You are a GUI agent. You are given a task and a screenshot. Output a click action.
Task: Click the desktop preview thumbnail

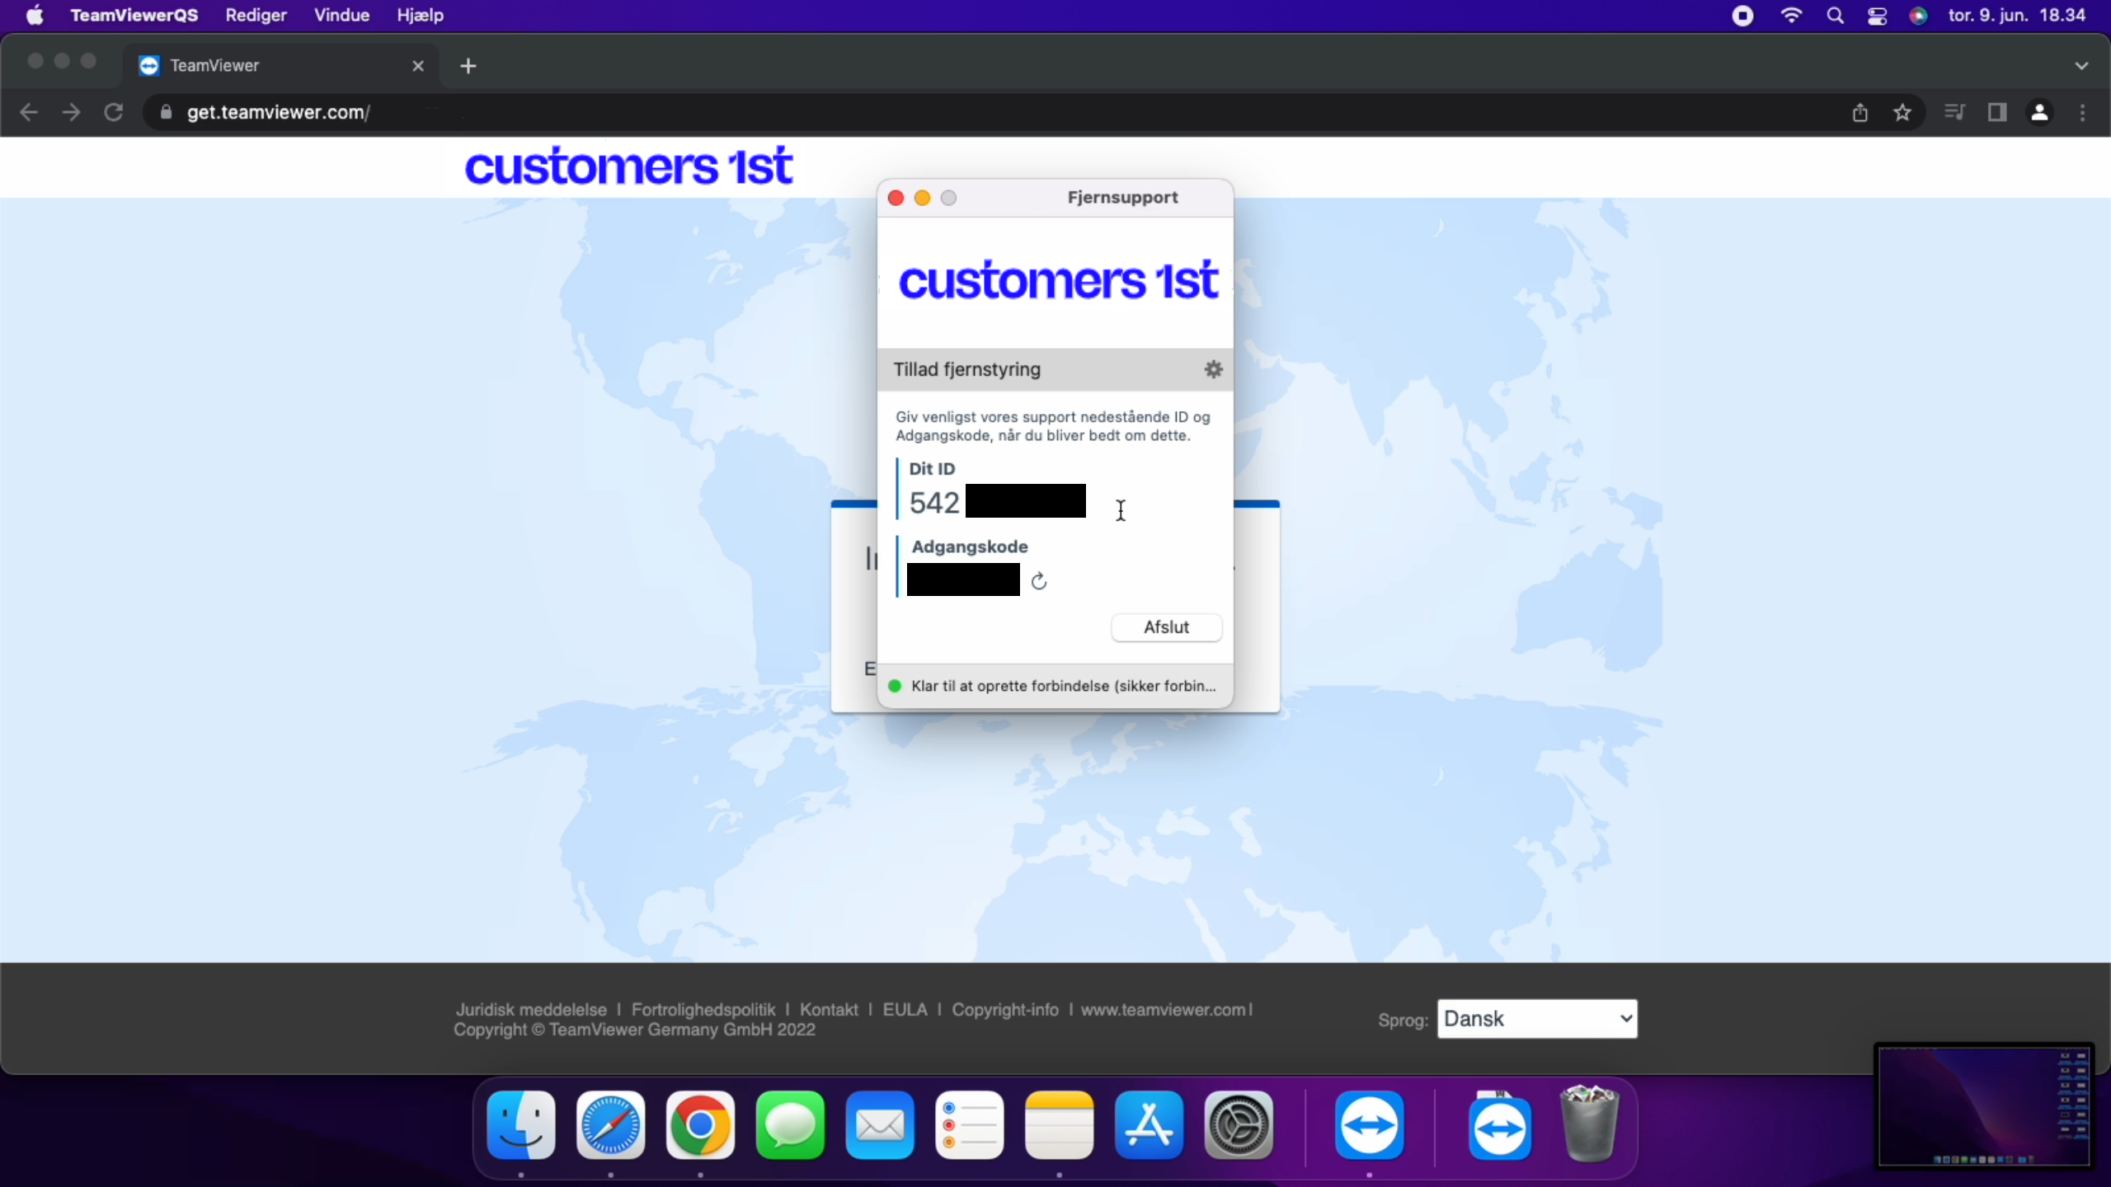1984,1106
